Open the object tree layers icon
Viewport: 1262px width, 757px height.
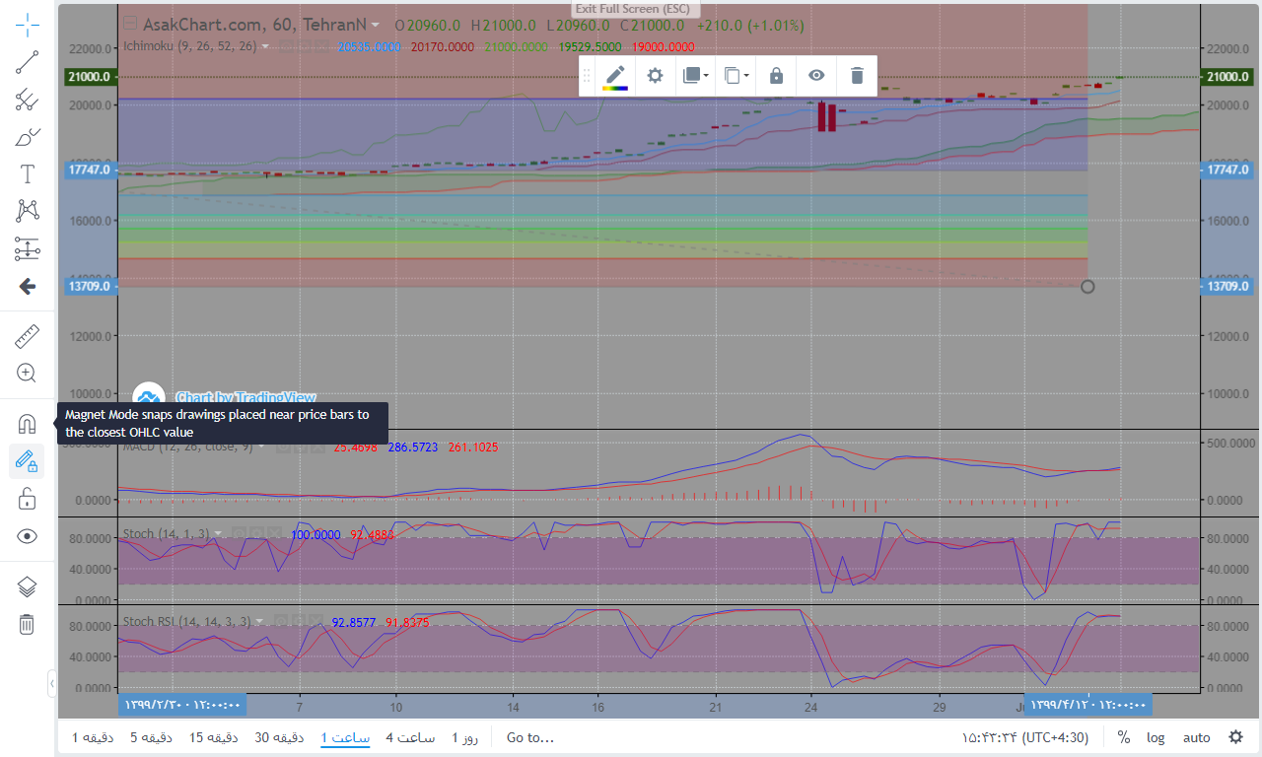[28, 586]
